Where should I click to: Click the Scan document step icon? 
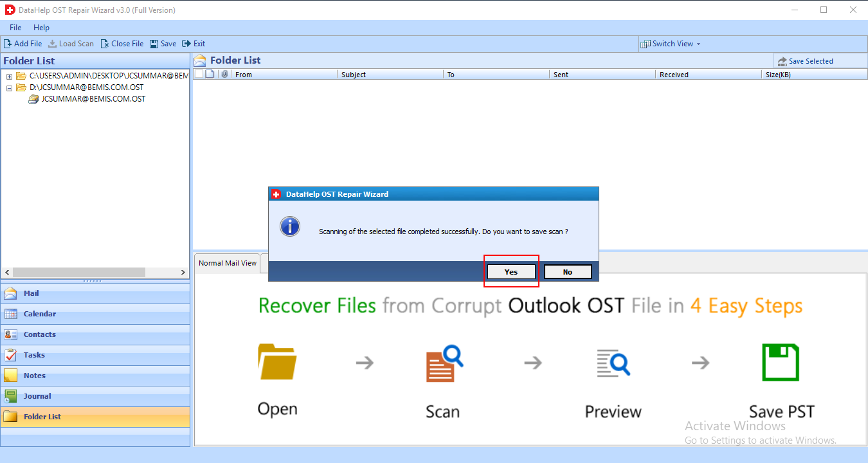point(444,364)
